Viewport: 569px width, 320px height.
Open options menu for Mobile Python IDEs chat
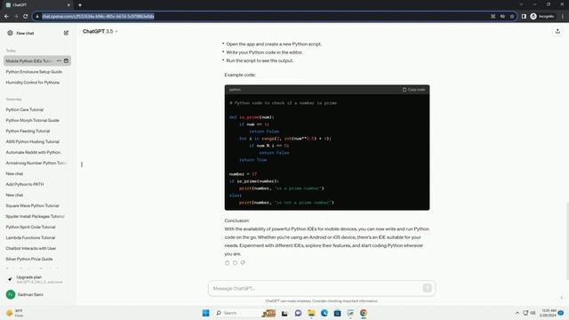[60, 61]
